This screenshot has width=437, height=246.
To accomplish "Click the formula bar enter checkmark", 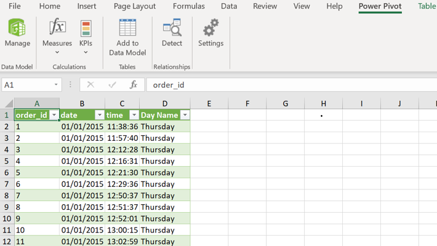I will coord(112,85).
